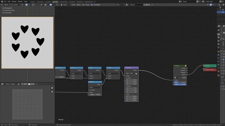
Task: Click New image button in image editor
Action: coord(24,84)
